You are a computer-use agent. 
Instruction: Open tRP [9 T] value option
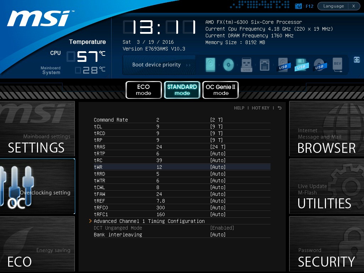coord(216,140)
